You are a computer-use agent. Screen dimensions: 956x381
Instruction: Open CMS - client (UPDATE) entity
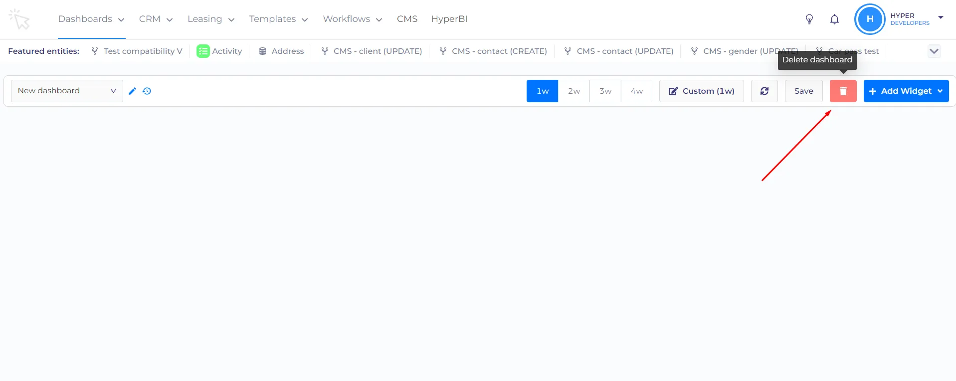coord(372,51)
